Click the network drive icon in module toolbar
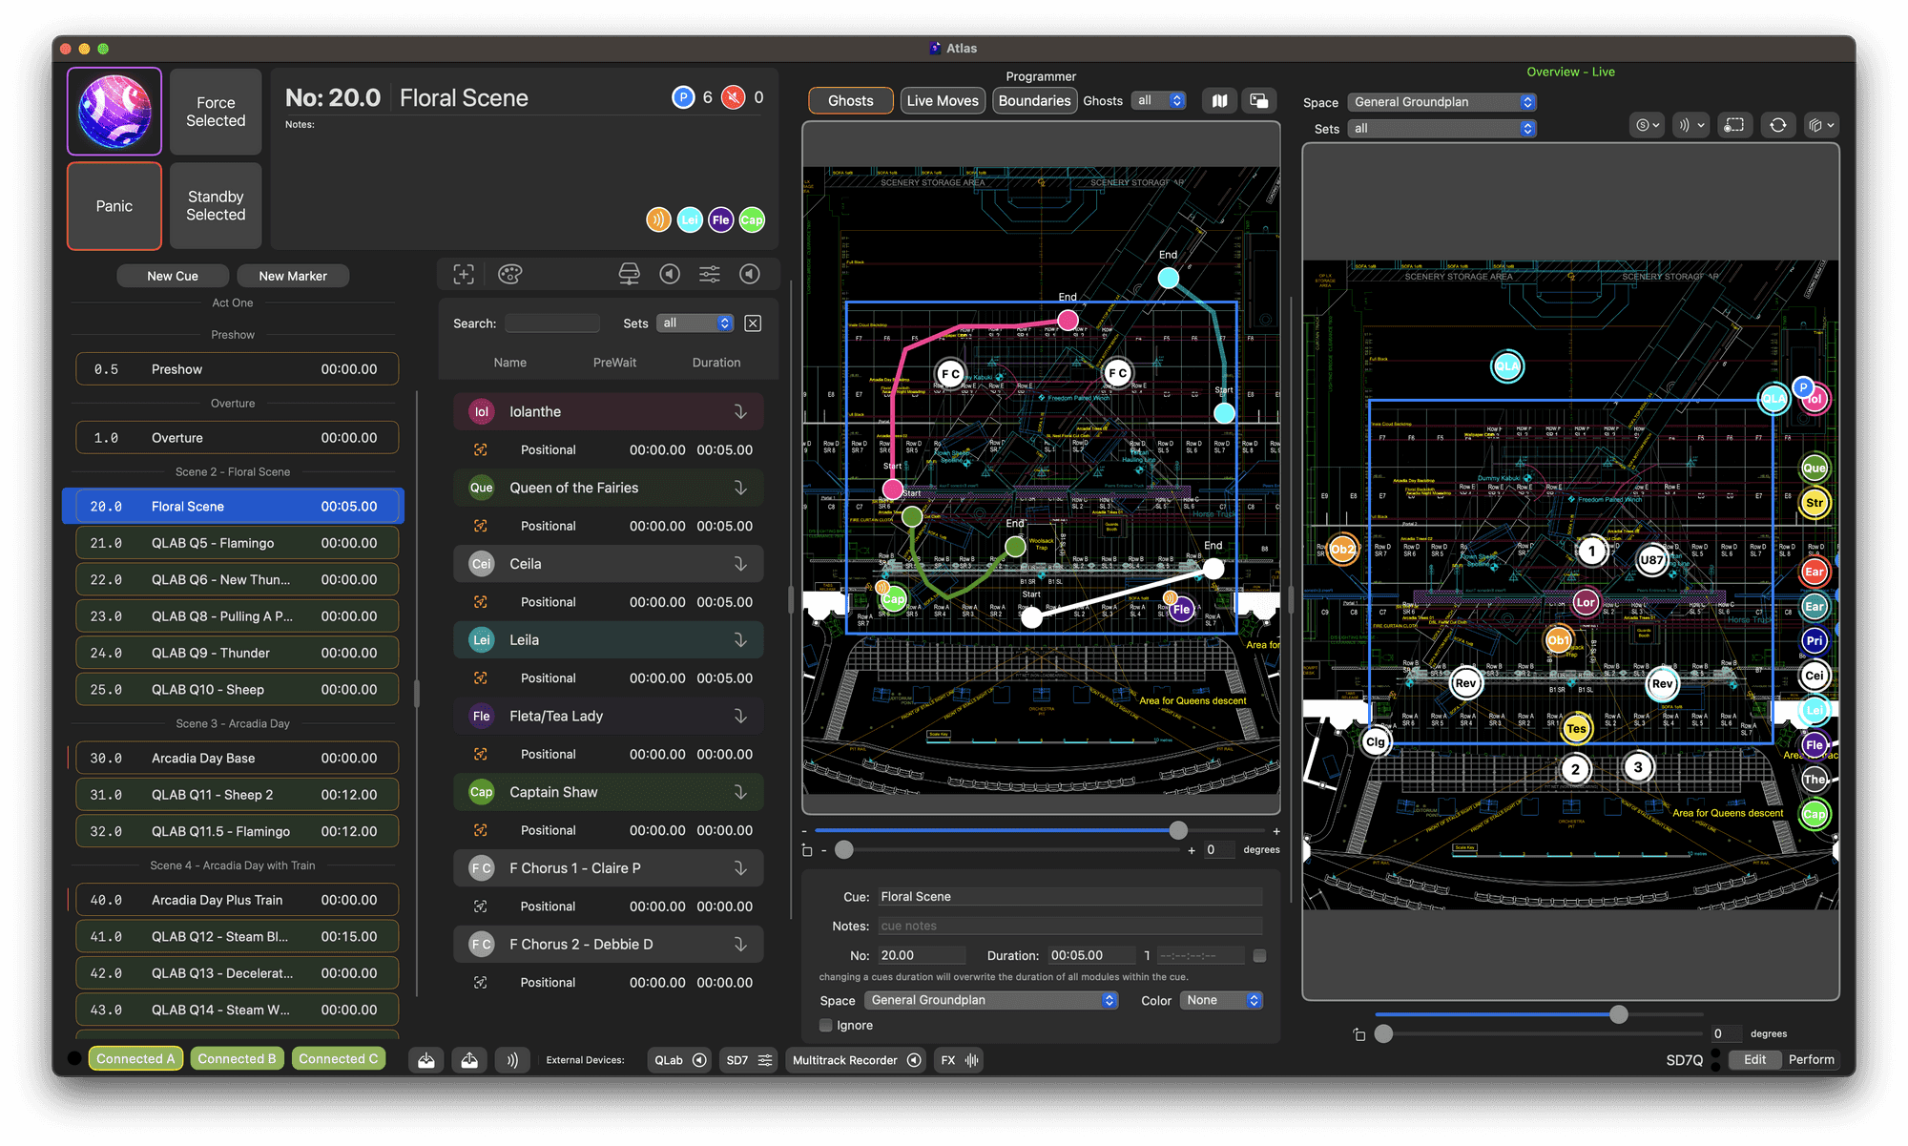The width and height of the screenshot is (1908, 1146). point(629,275)
